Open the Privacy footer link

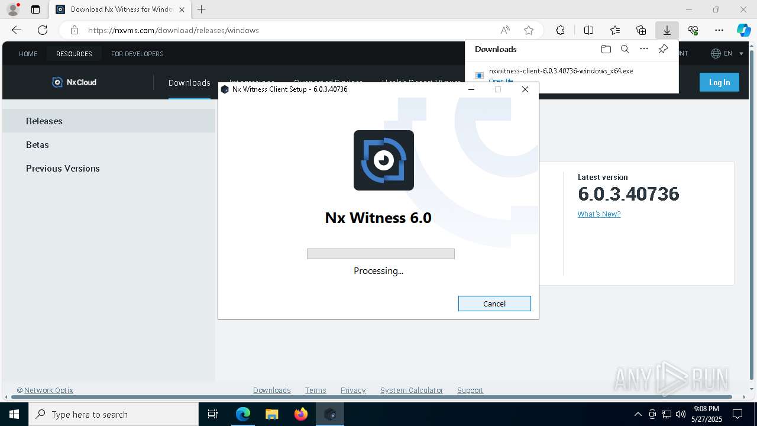tap(353, 390)
